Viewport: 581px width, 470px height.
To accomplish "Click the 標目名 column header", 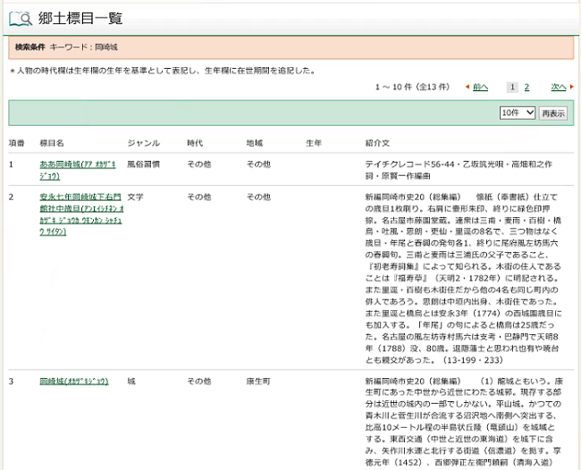I will pos(52,142).
